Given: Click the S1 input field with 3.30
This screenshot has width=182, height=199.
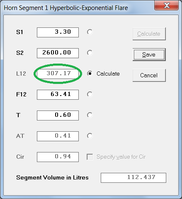Looking at the screenshot, I should point(58,32).
